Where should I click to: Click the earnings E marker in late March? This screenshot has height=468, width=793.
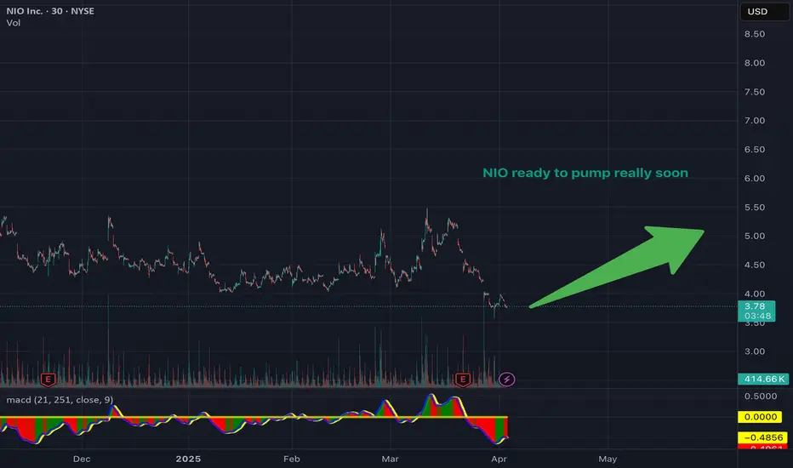(x=462, y=379)
